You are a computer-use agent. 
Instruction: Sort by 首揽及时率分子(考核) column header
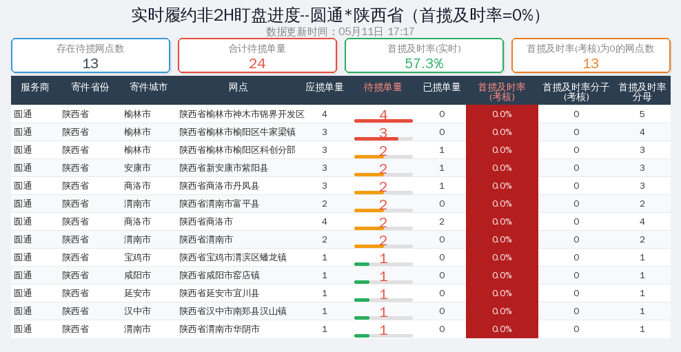click(576, 92)
